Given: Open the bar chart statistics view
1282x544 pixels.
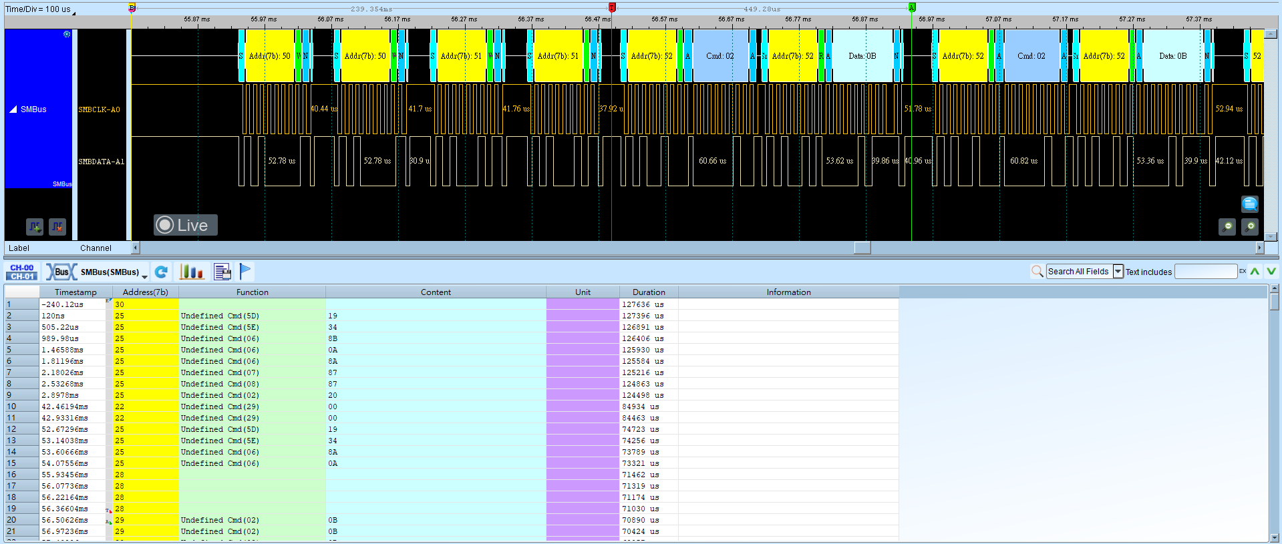Looking at the screenshot, I should pos(192,272).
